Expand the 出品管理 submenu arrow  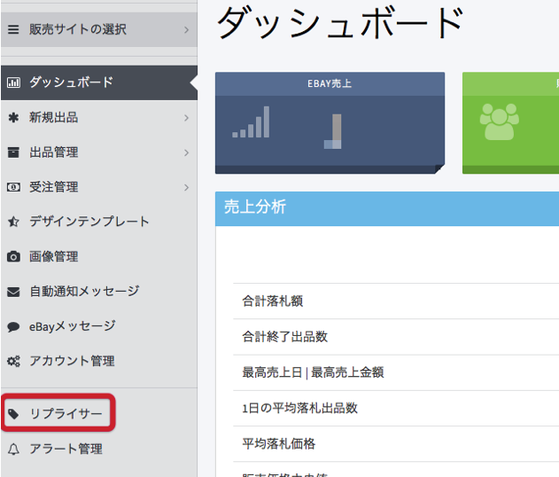coord(186,152)
